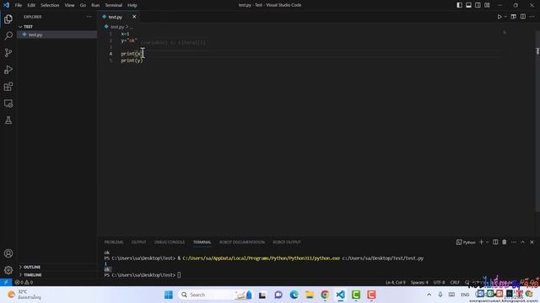Open the Windows Start button
This screenshot has width=540, height=303.
(x=169, y=295)
